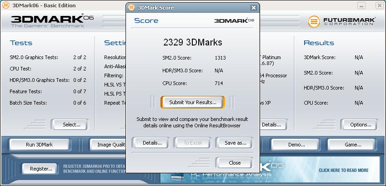Click the 3DMark Score dialog title bar
The image size is (386, 186).
192,8
